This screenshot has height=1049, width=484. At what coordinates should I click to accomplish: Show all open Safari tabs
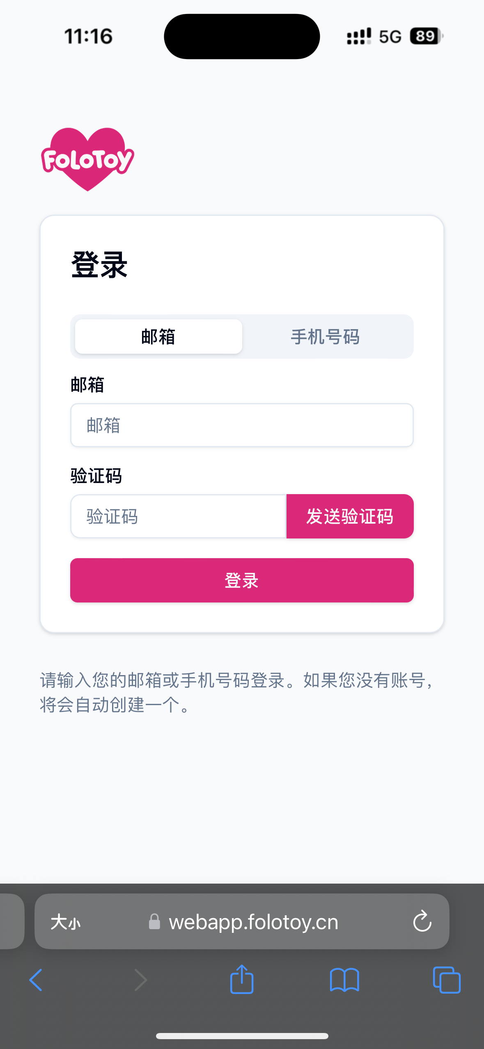tap(447, 980)
